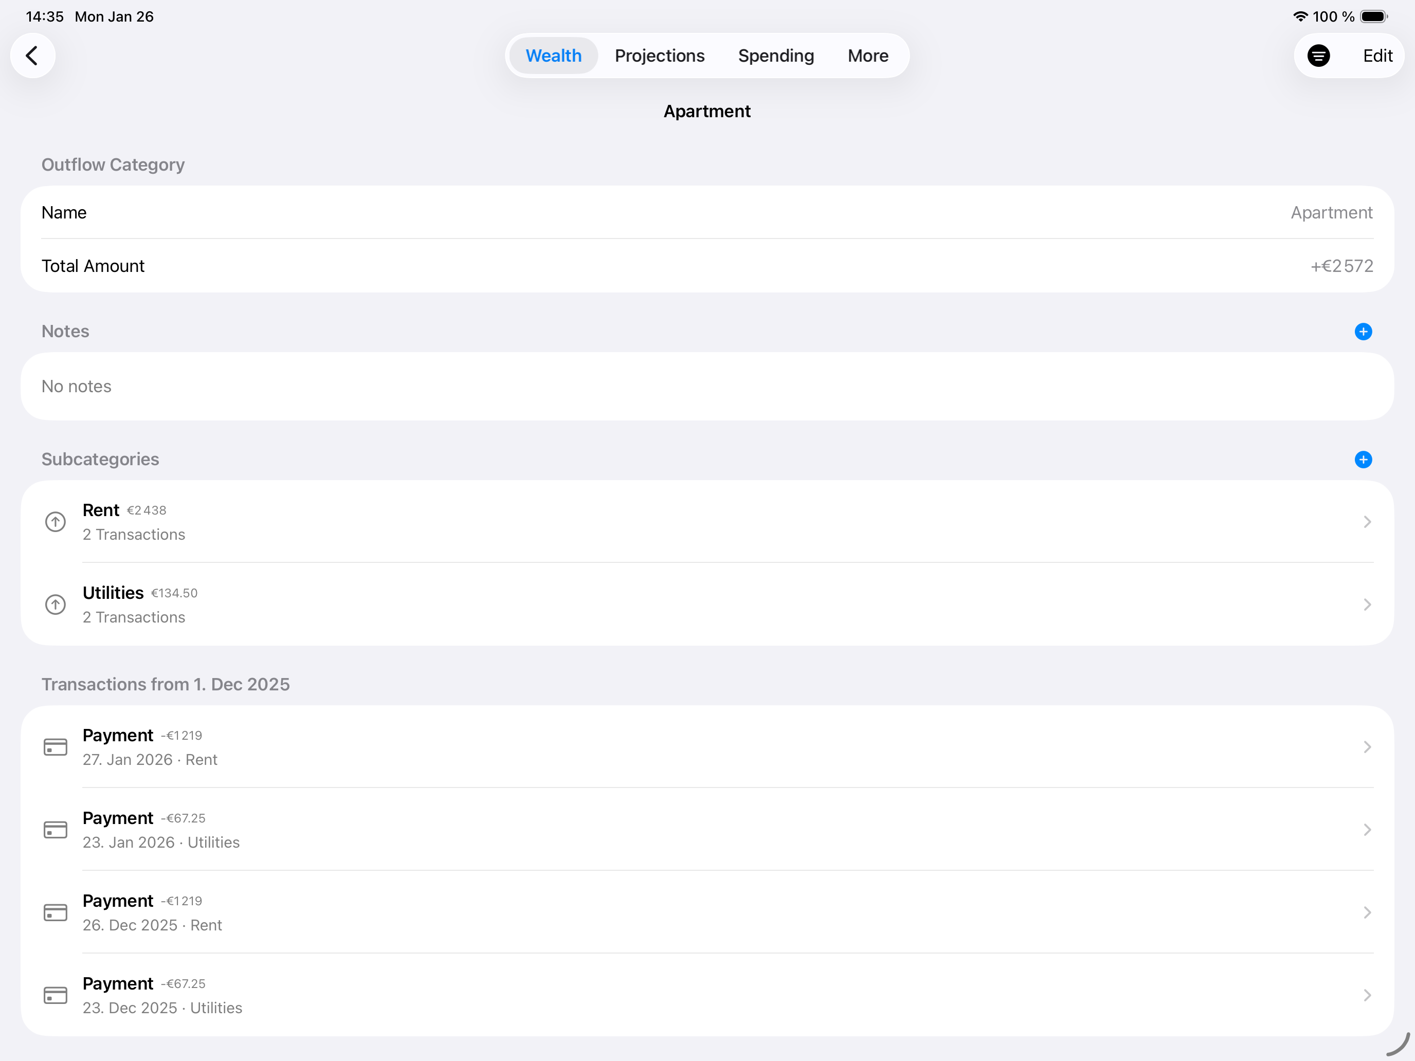Open the More tab
1415x1061 pixels.
pyautogui.click(x=867, y=56)
